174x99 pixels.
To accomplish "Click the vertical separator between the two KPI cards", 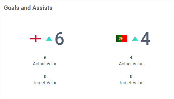I will pos(88,57).
